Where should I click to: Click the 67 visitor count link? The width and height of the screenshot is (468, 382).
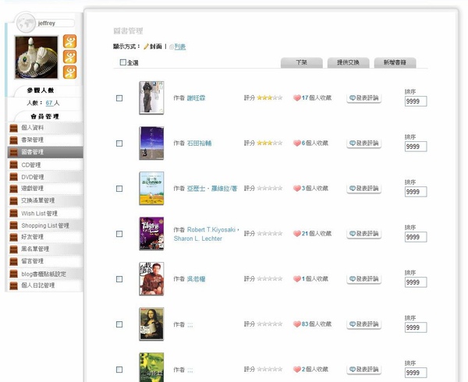(x=49, y=103)
